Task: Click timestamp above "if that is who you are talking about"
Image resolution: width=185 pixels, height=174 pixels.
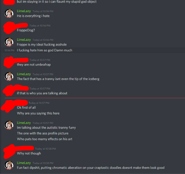Action: (40, 89)
